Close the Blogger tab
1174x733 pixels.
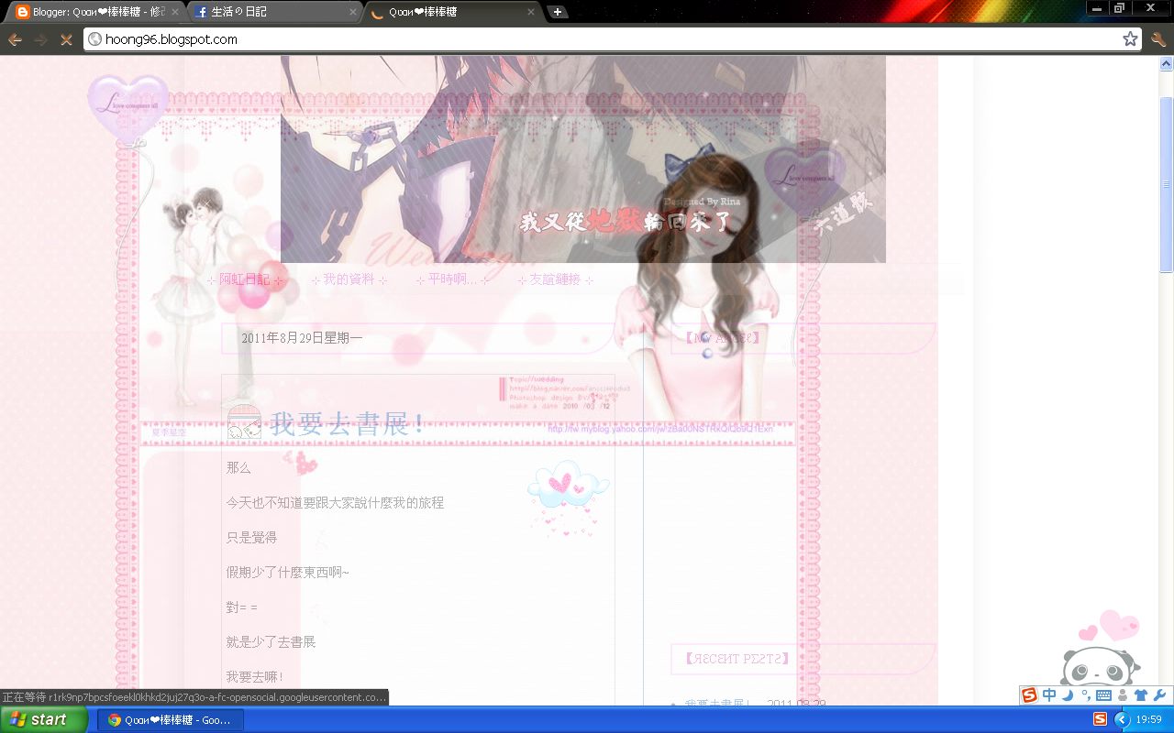(x=175, y=12)
